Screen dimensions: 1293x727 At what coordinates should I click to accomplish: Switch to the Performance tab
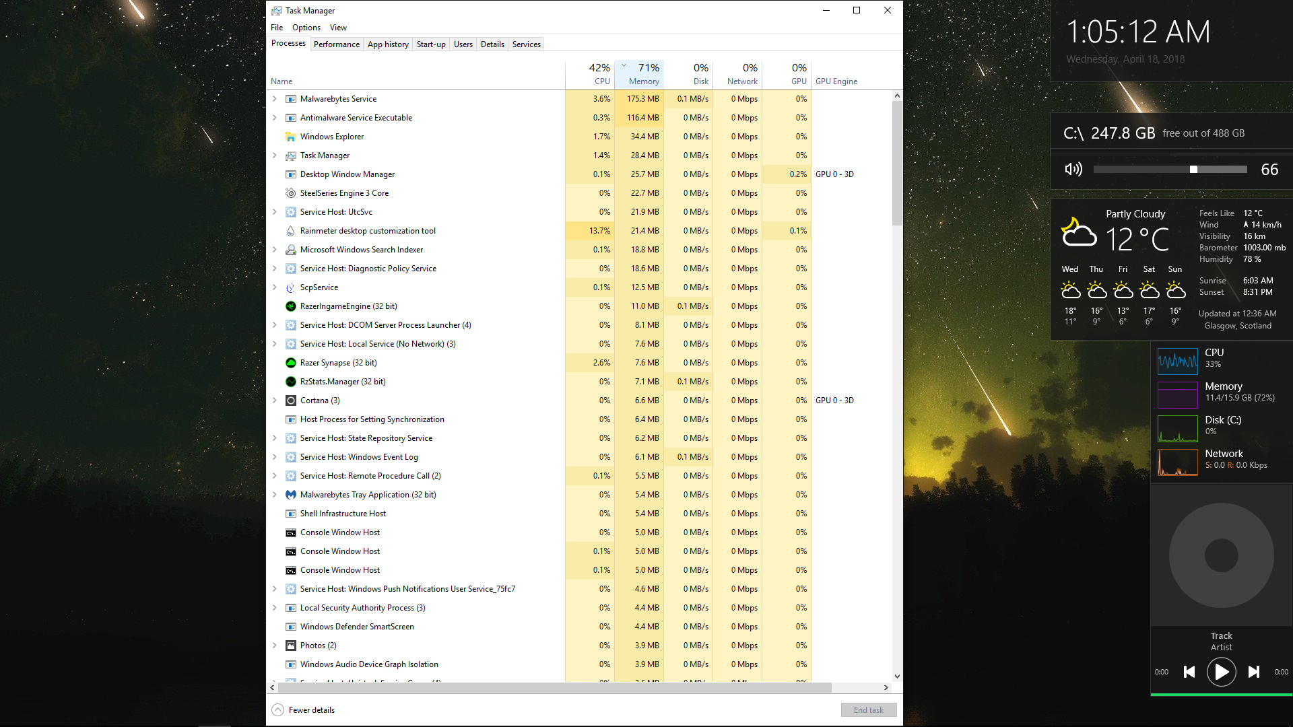(337, 44)
